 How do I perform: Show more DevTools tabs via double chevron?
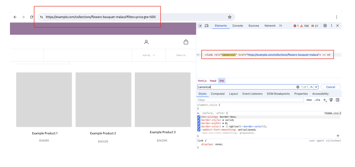coord(281,26)
